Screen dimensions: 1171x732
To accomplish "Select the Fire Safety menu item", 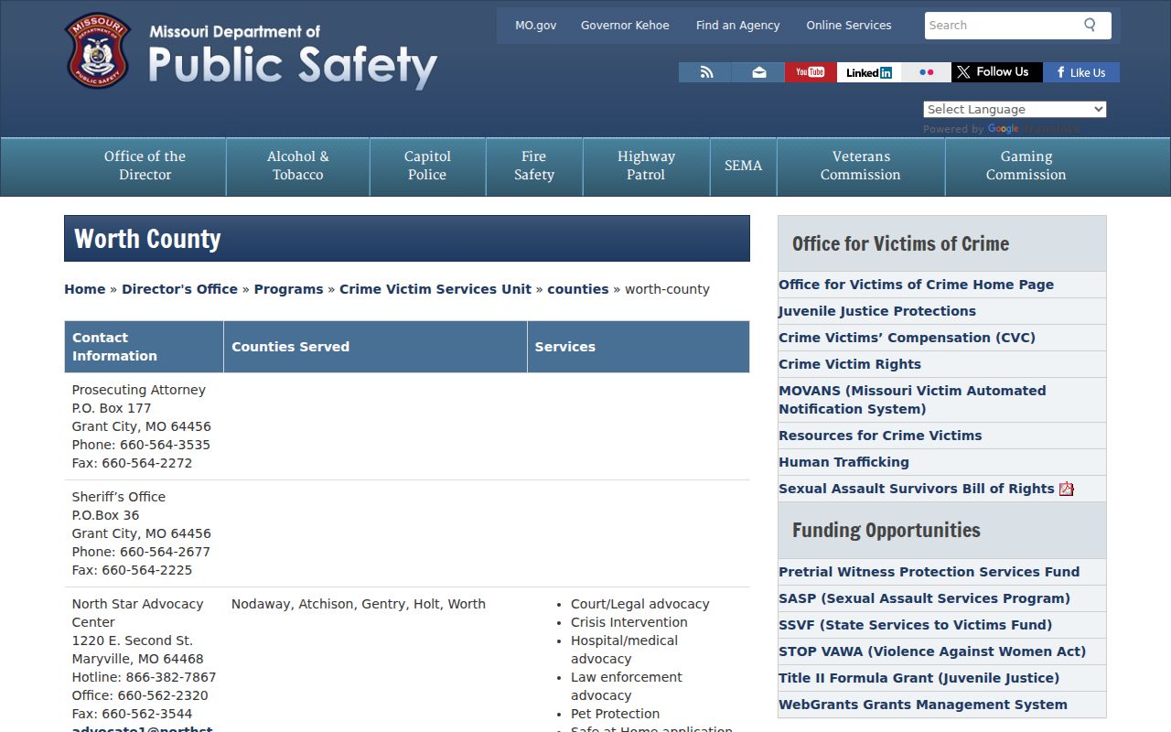I will 534,166.
